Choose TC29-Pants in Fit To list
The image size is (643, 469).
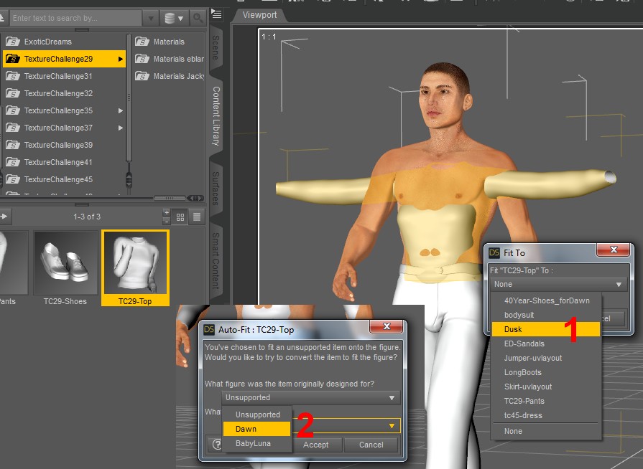click(546, 401)
